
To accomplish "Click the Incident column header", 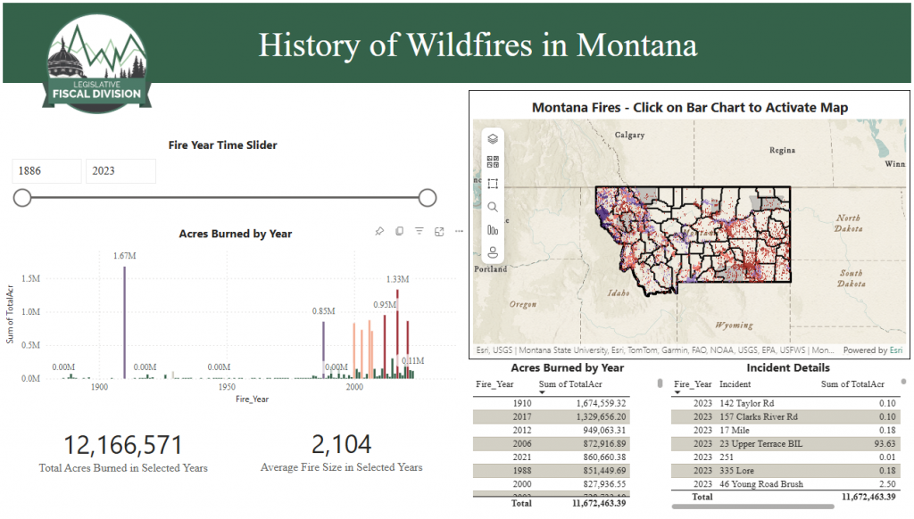I will coord(735,384).
